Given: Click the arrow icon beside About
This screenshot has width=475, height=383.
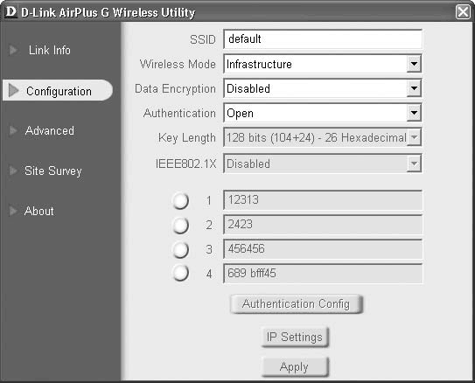Looking at the screenshot, I should click(13, 211).
